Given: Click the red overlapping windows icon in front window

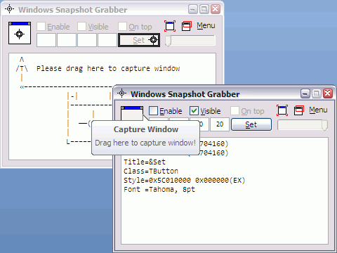Looking at the screenshot, I should coord(299,110).
